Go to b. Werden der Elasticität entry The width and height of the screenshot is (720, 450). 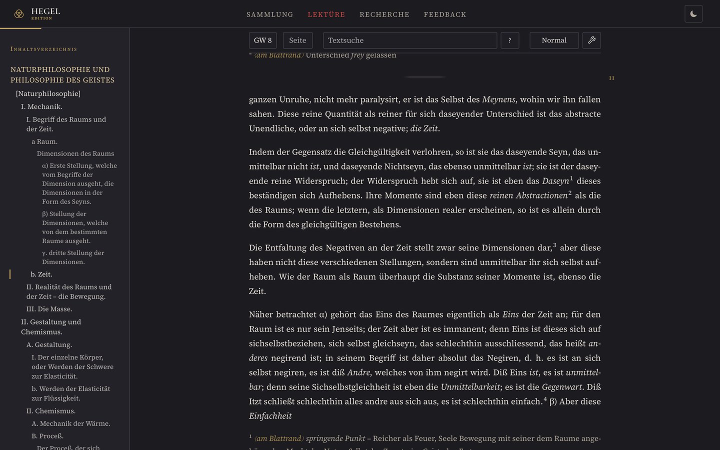coord(71,393)
